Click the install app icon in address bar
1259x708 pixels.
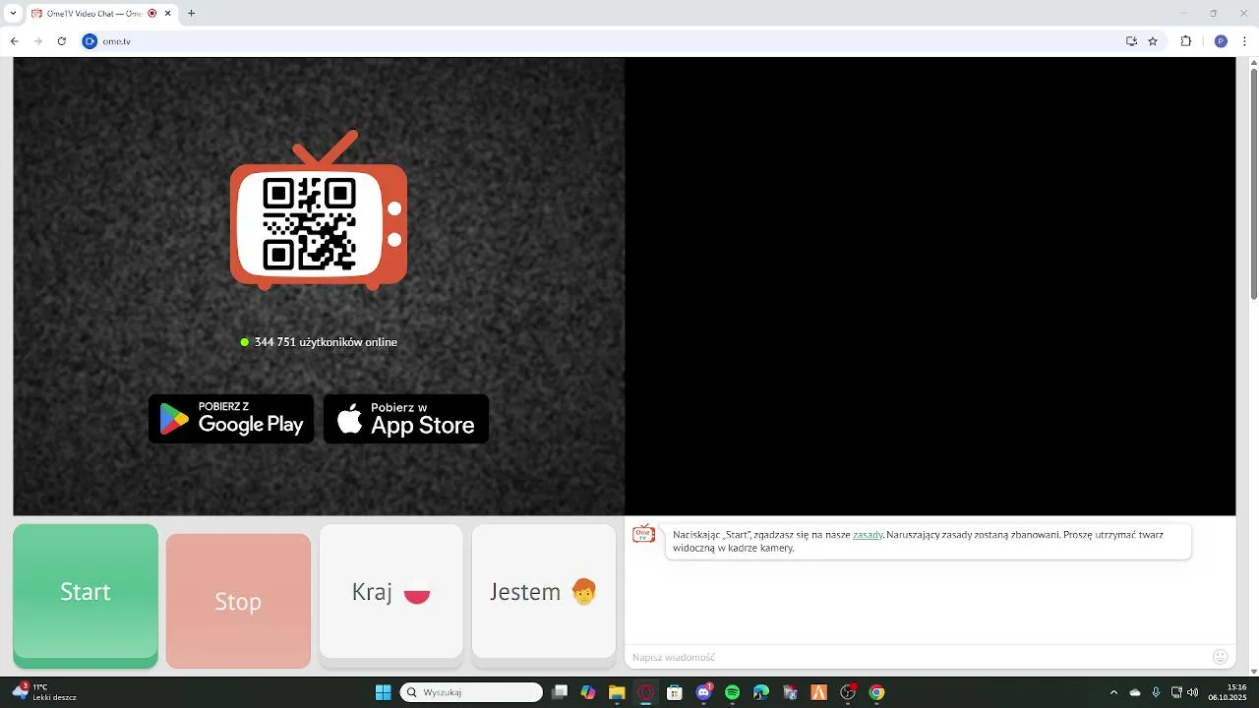point(1132,41)
